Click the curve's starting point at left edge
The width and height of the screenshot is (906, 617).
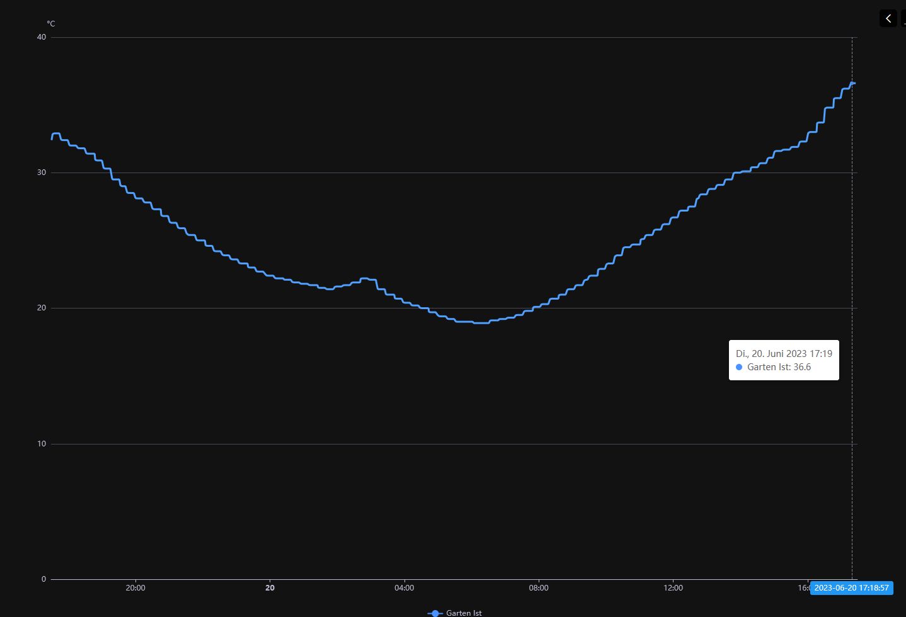[52, 139]
